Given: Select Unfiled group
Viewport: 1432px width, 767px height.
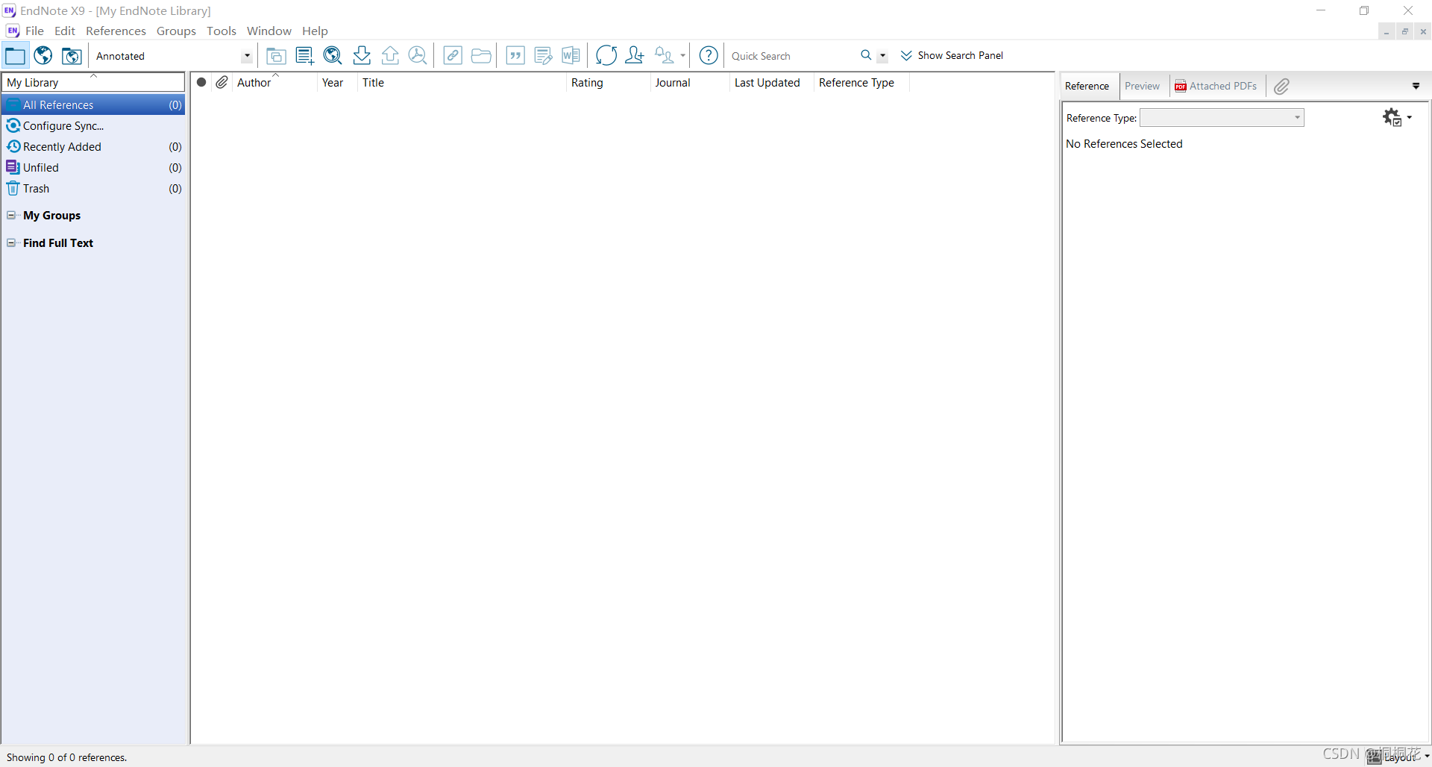Looking at the screenshot, I should tap(93, 168).
